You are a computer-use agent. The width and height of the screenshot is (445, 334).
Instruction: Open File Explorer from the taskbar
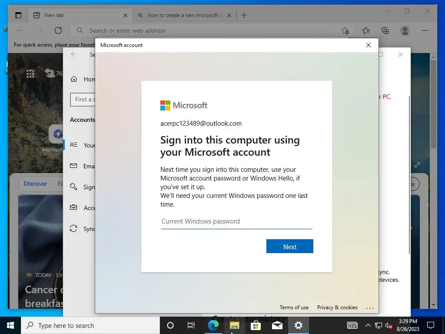pos(234,325)
